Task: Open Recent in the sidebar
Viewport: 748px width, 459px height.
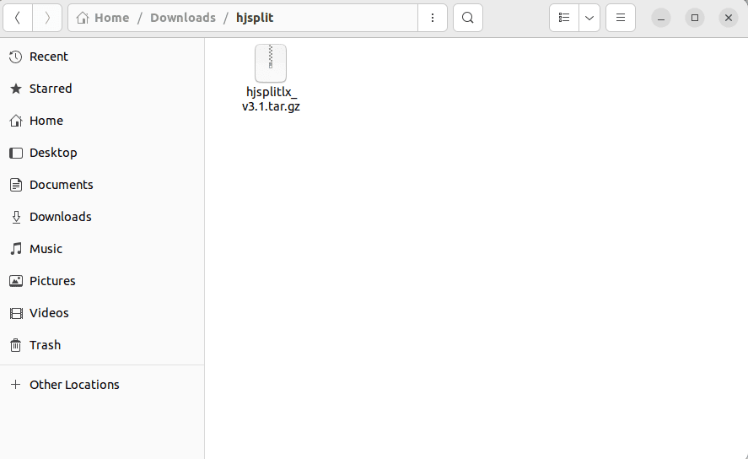Action: 102,57
